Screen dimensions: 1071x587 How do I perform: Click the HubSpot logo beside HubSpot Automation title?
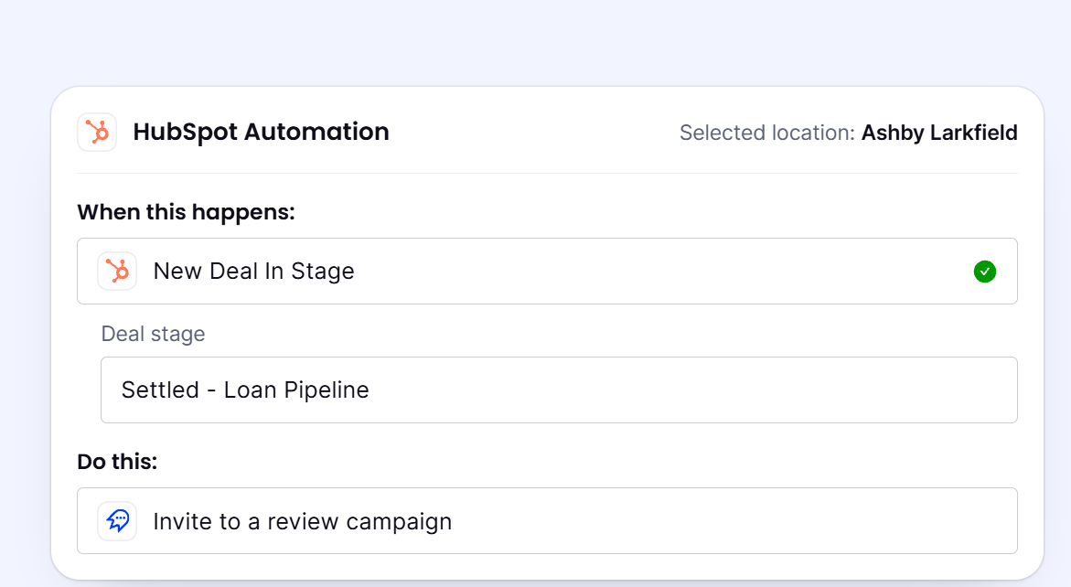97,132
